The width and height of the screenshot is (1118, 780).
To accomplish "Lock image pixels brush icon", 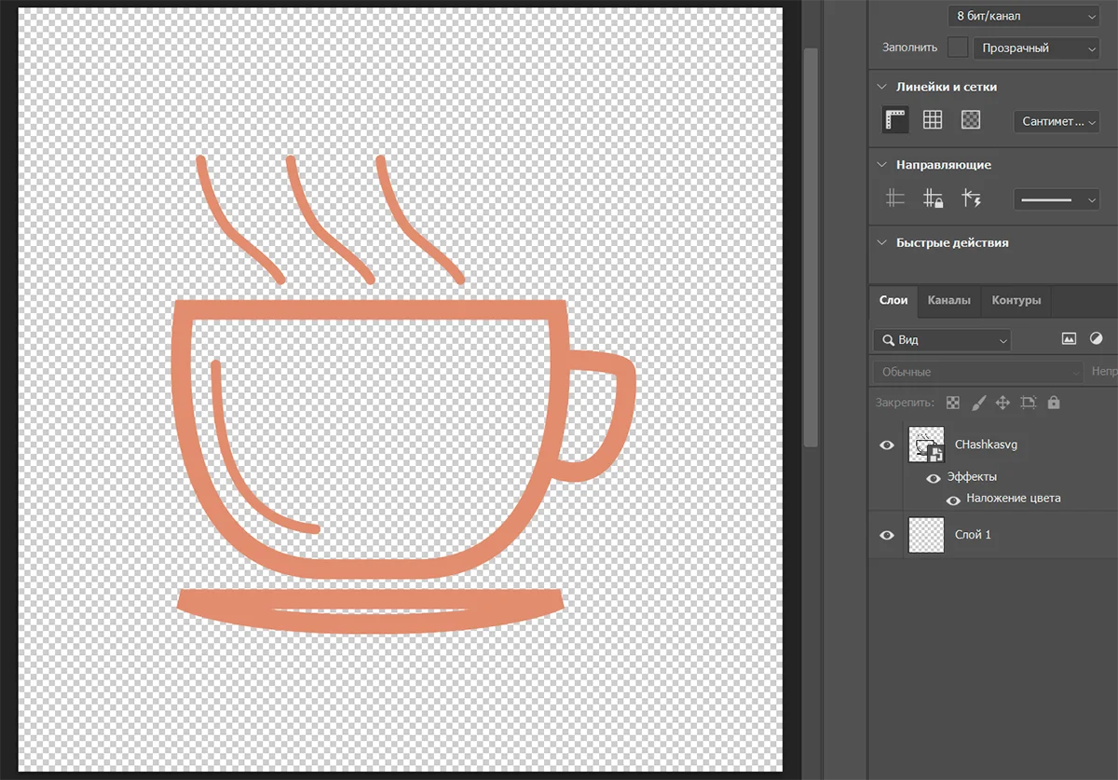I will click(978, 403).
